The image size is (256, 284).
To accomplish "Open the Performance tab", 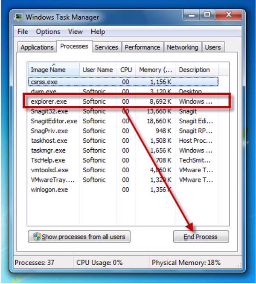I will (x=143, y=47).
